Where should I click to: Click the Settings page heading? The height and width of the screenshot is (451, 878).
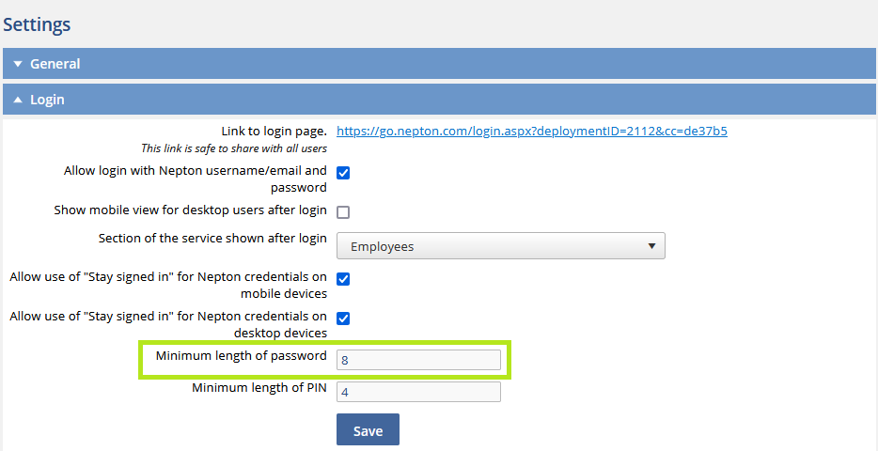37,25
